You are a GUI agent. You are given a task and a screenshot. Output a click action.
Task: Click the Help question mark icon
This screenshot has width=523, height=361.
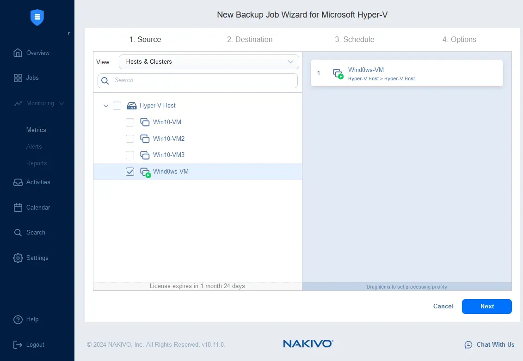(x=18, y=319)
